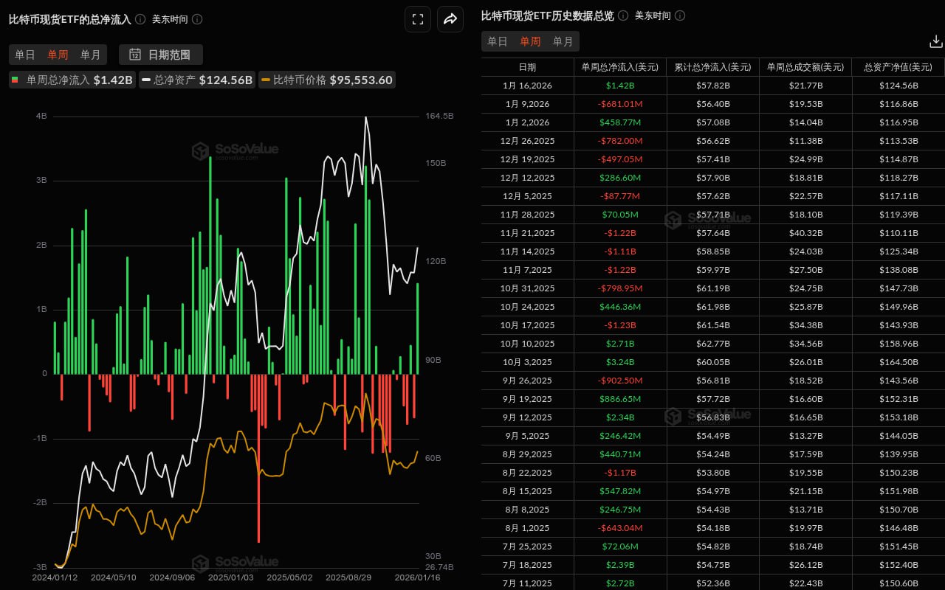This screenshot has height=590, width=945.
Task: Toggle the 单周总净流入 legend item
Action: [x=72, y=80]
